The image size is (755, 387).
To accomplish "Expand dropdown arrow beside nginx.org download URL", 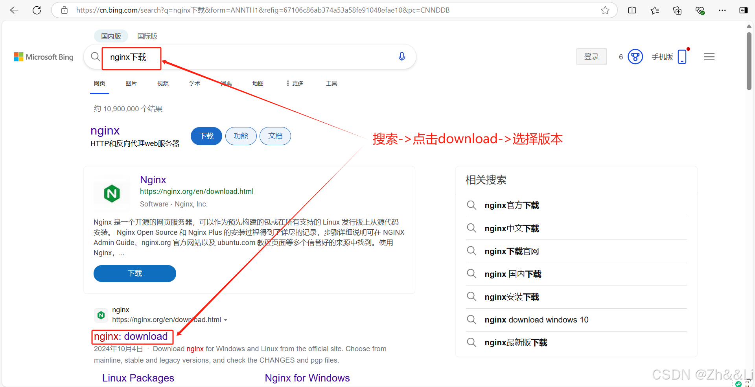I will 226,320.
